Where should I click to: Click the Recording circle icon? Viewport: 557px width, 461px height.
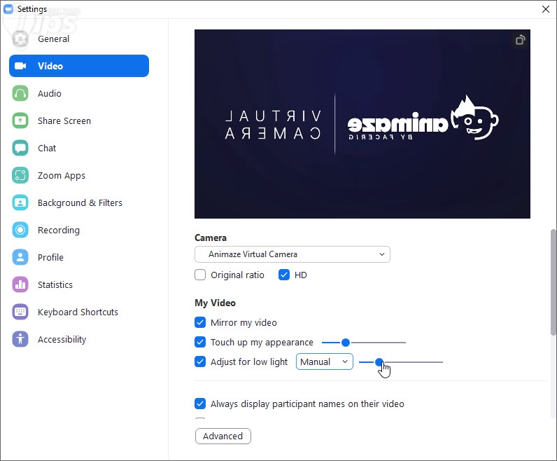(20, 230)
